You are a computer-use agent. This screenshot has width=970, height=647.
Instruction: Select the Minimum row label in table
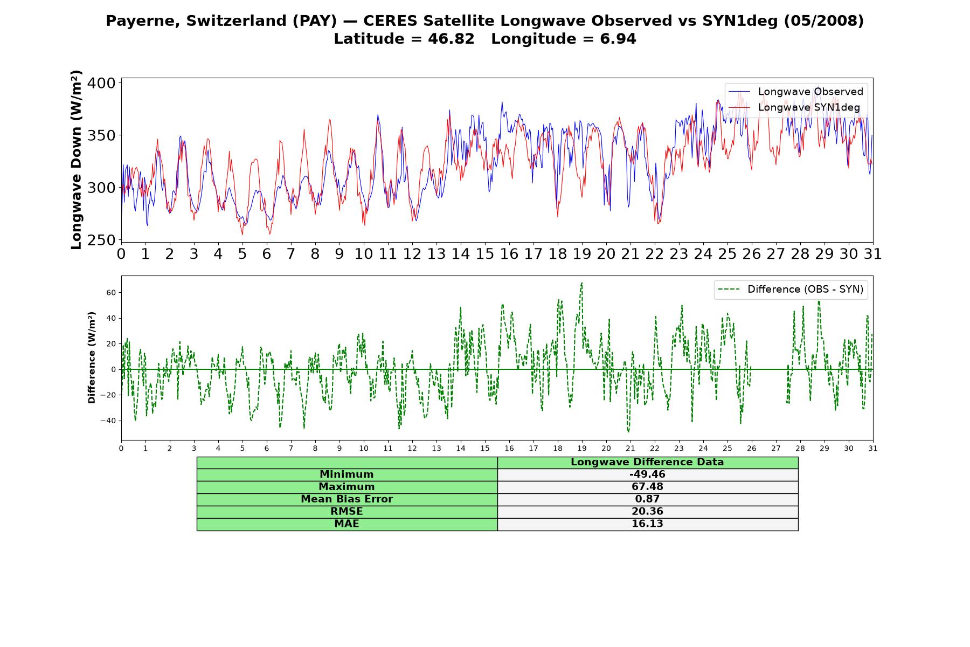[347, 474]
